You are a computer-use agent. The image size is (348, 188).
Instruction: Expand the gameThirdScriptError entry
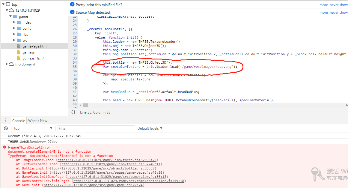(x=9, y=147)
